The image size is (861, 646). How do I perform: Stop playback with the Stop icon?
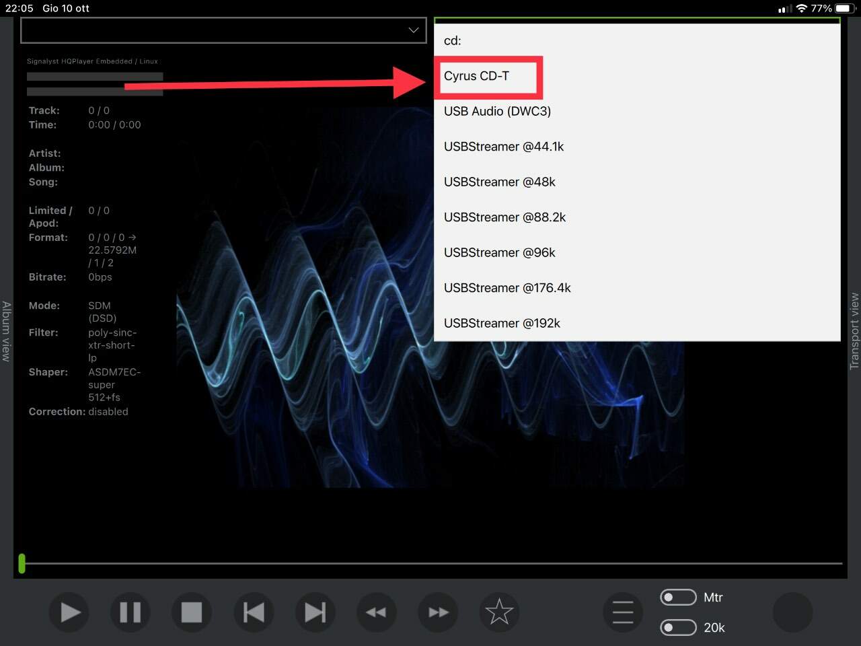(192, 612)
